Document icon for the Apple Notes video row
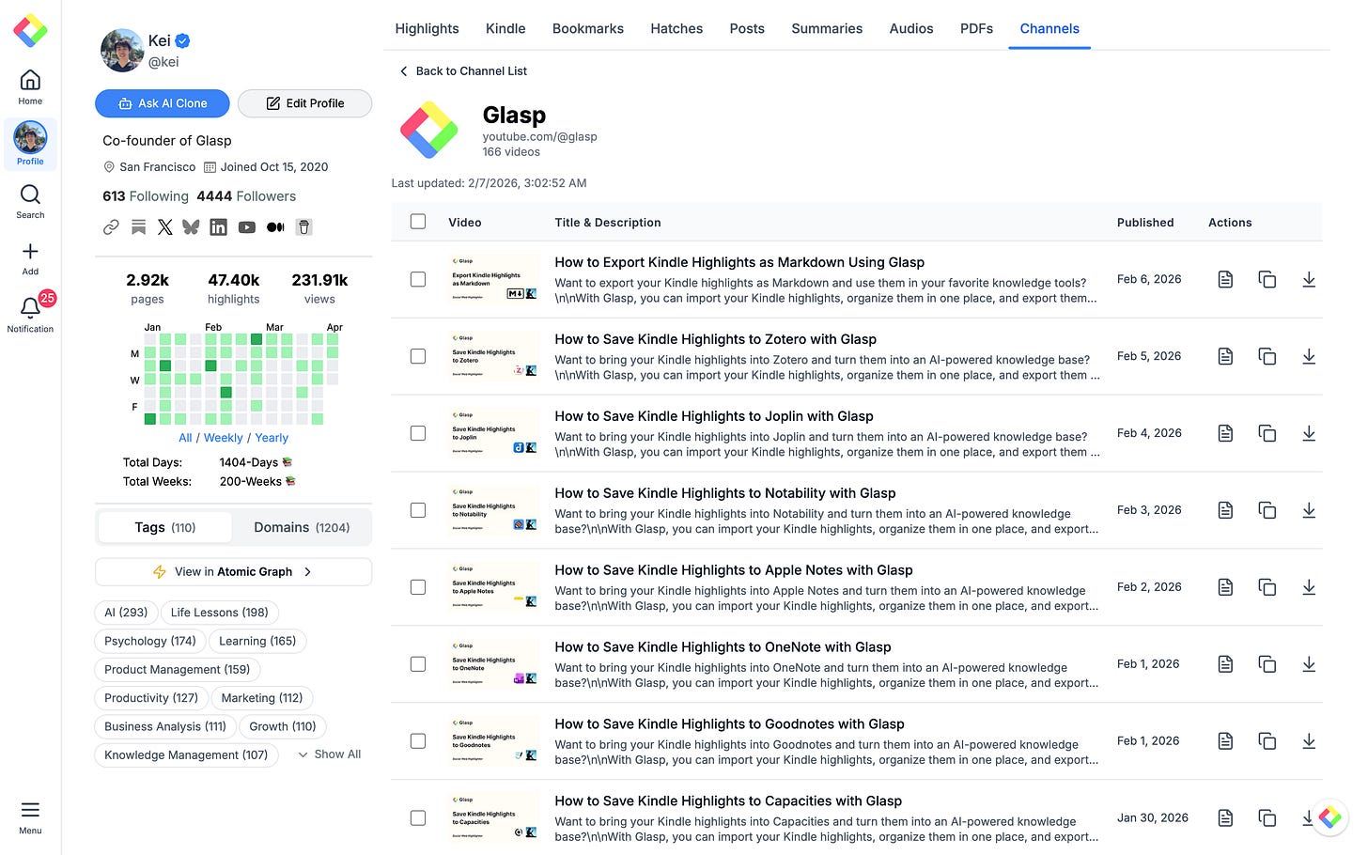1368x855 pixels. pyautogui.click(x=1225, y=587)
